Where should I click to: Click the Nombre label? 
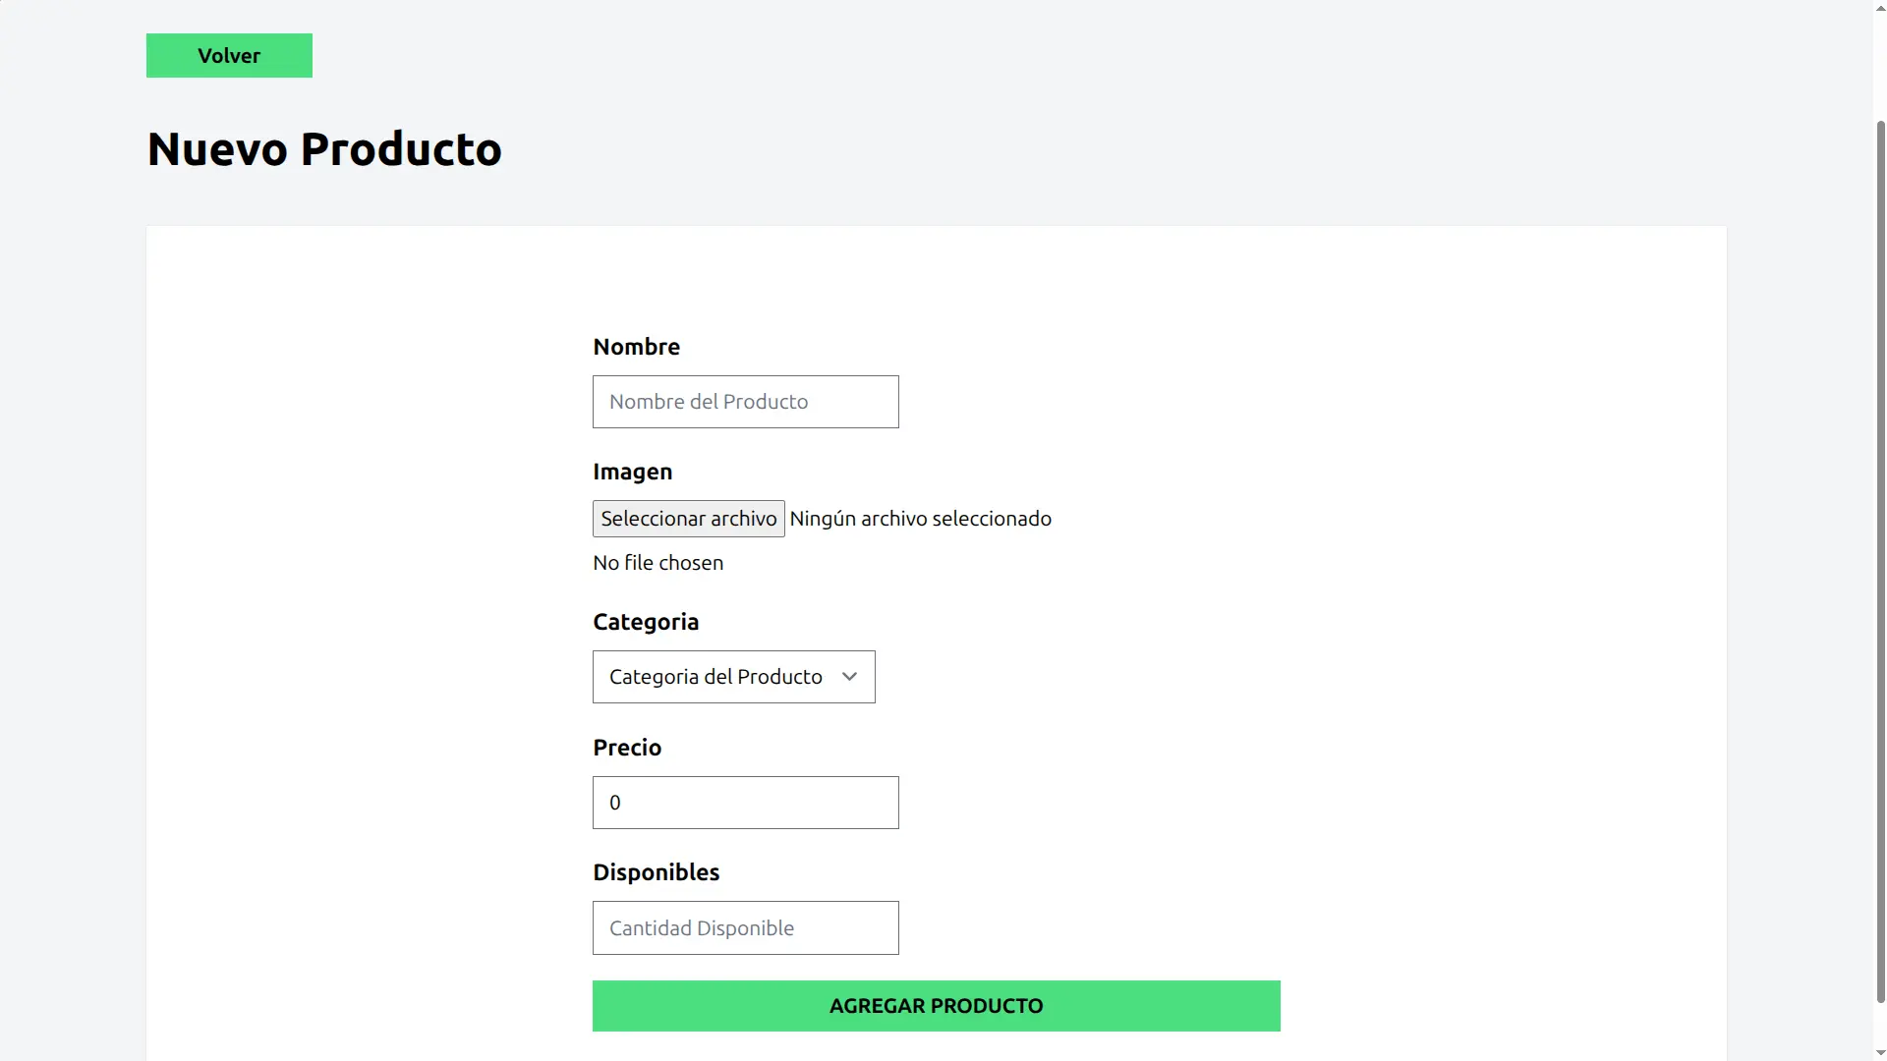(636, 347)
